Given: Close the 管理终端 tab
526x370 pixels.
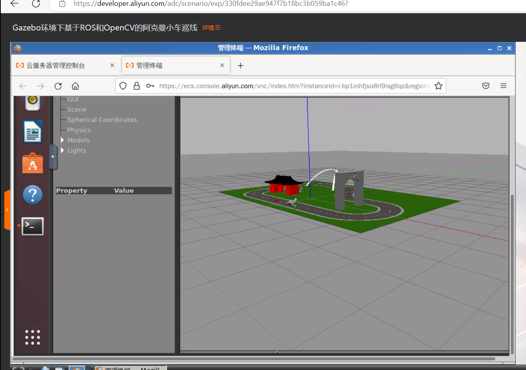Looking at the screenshot, I should click(x=222, y=66).
